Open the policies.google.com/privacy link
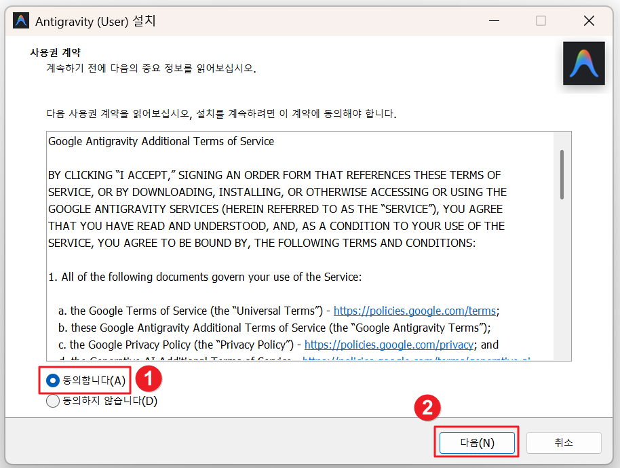This screenshot has height=468, width=620. pyautogui.click(x=389, y=345)
